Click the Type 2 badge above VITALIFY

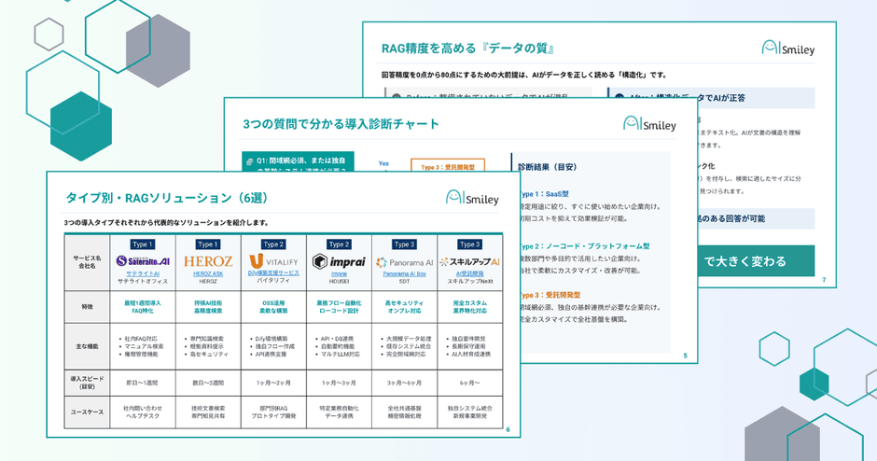point(273,244)
